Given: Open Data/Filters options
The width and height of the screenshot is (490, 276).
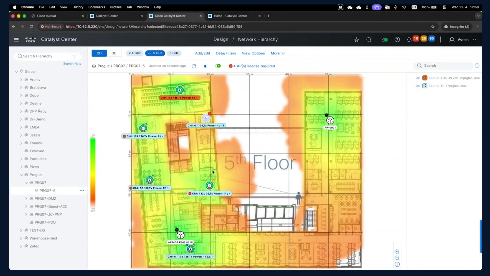Looking at the screenshot, I should 226,53.
